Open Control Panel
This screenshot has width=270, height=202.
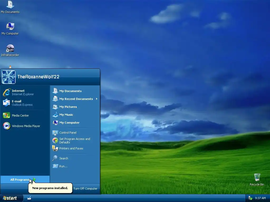75,133
